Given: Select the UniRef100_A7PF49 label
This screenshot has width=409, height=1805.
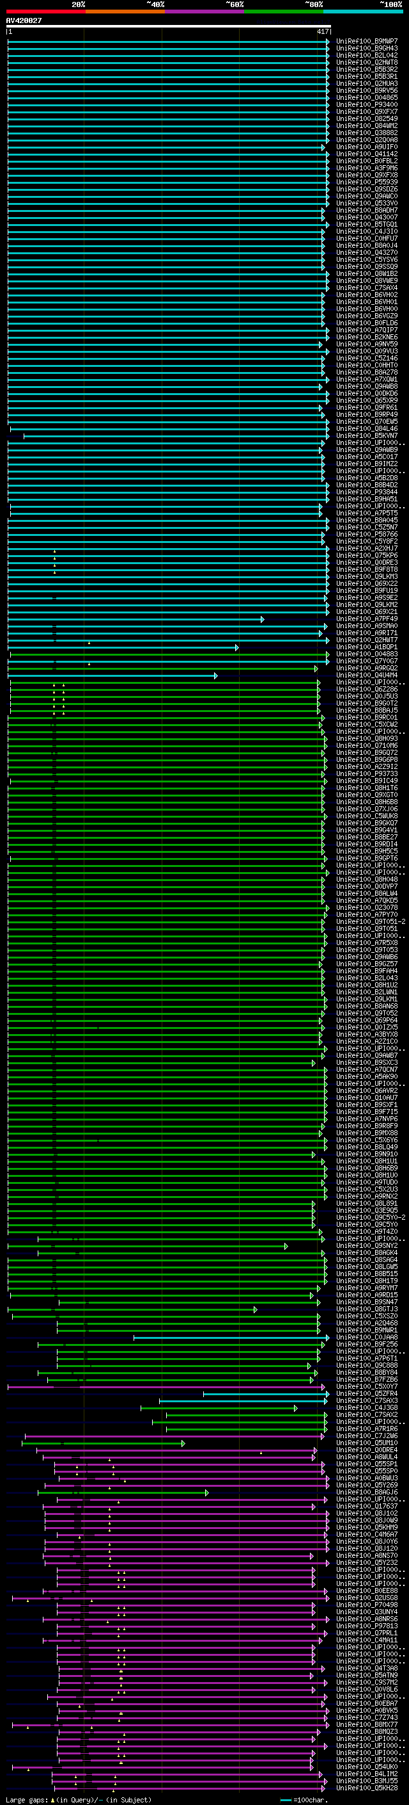Looking at the screenshot, I should point(367,619).
